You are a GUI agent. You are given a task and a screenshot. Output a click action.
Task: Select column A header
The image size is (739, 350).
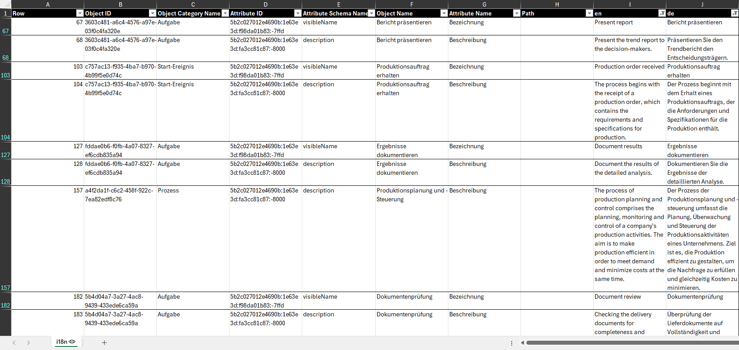point(48,4)
